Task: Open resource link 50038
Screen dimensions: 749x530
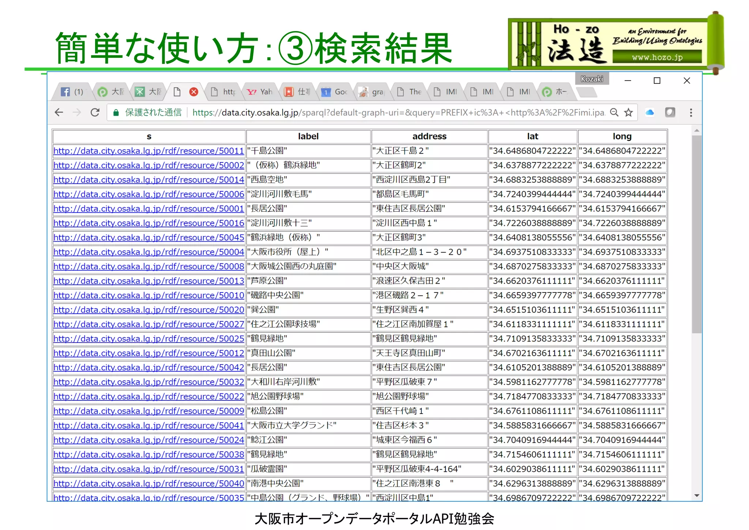Action: point(148,454)
